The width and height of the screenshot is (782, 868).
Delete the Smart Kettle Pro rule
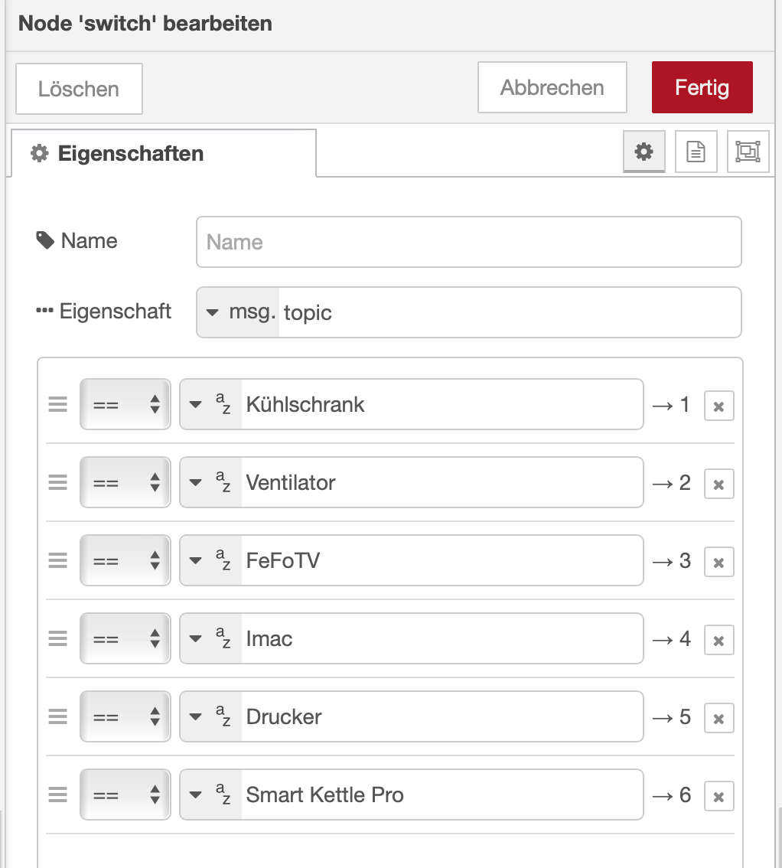[x=718, y=797]
